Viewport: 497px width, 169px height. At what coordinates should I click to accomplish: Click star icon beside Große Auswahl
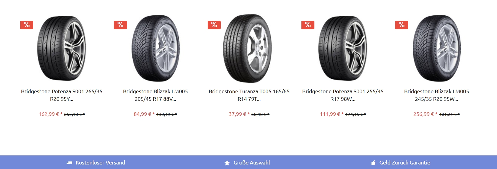point(227,163)
